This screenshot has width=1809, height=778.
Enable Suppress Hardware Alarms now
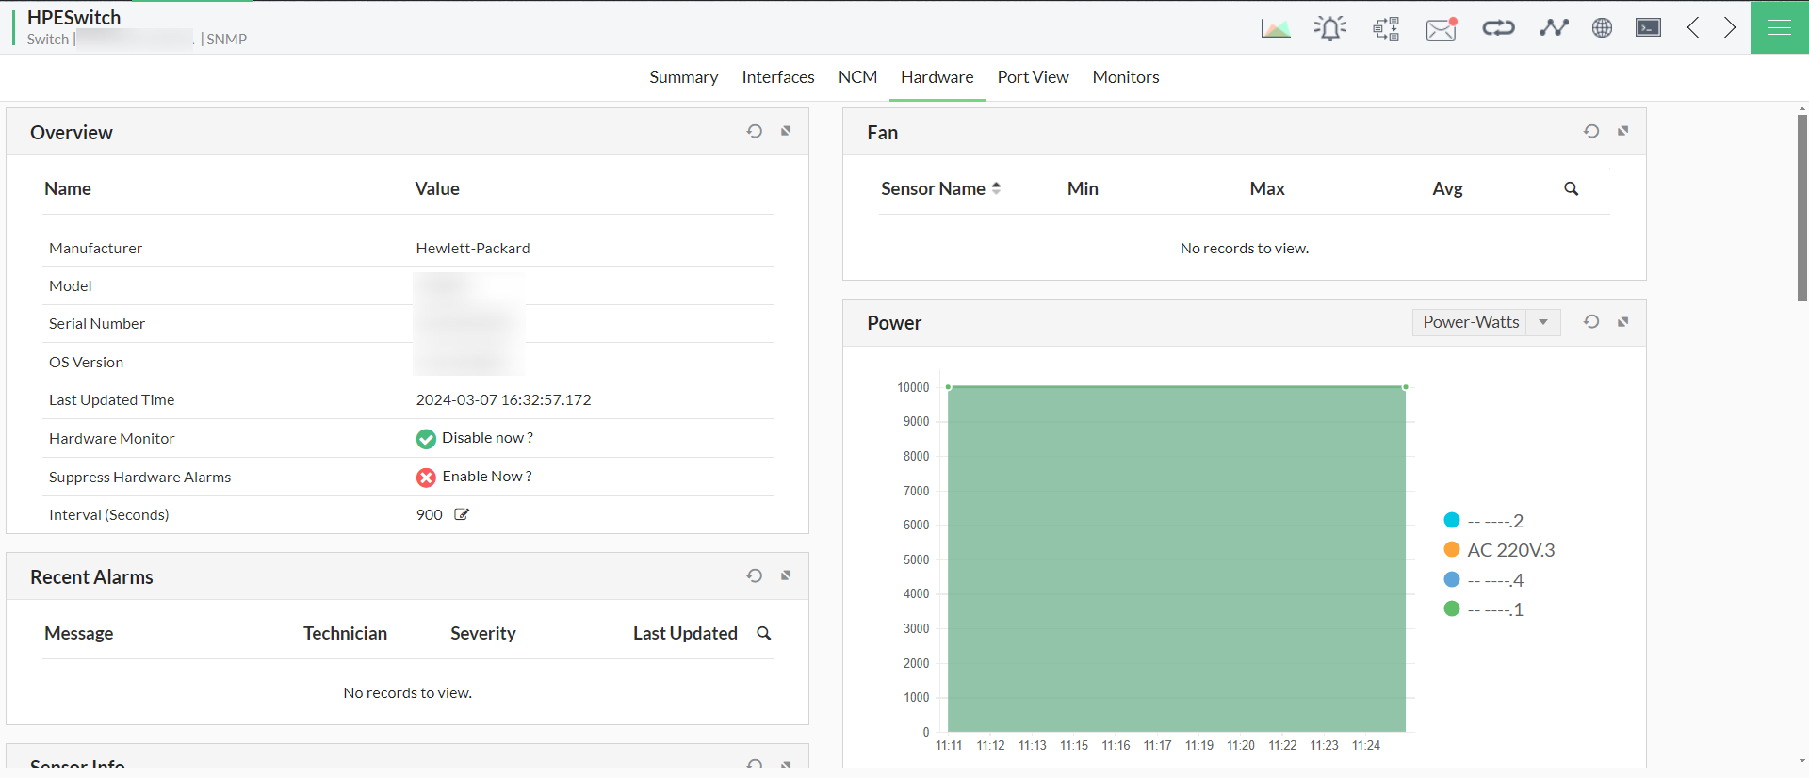tap(486, 477)
